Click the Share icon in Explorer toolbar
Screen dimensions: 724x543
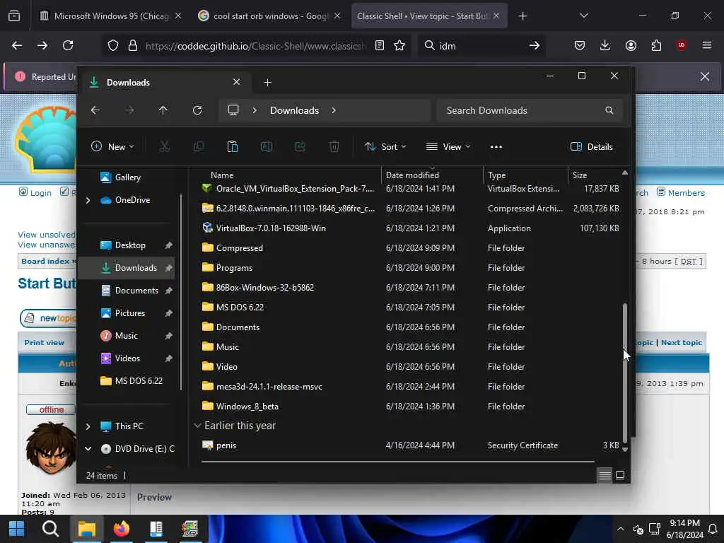click(300, 147)
